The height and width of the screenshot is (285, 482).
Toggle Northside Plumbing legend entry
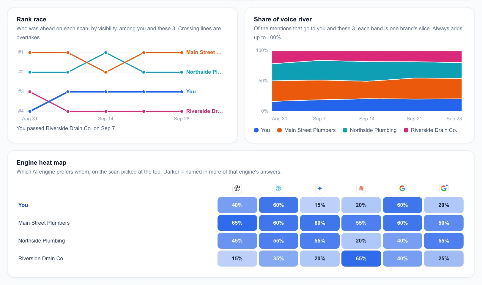click(370, 130)
